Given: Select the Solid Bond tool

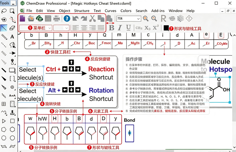Looking at the screenshot, I should tap(4, 28).
